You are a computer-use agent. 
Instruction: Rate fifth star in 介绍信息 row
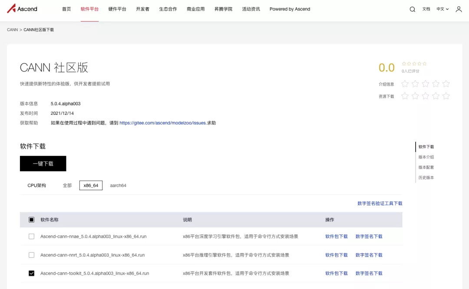pyautogui.click(x=446, y=84)
